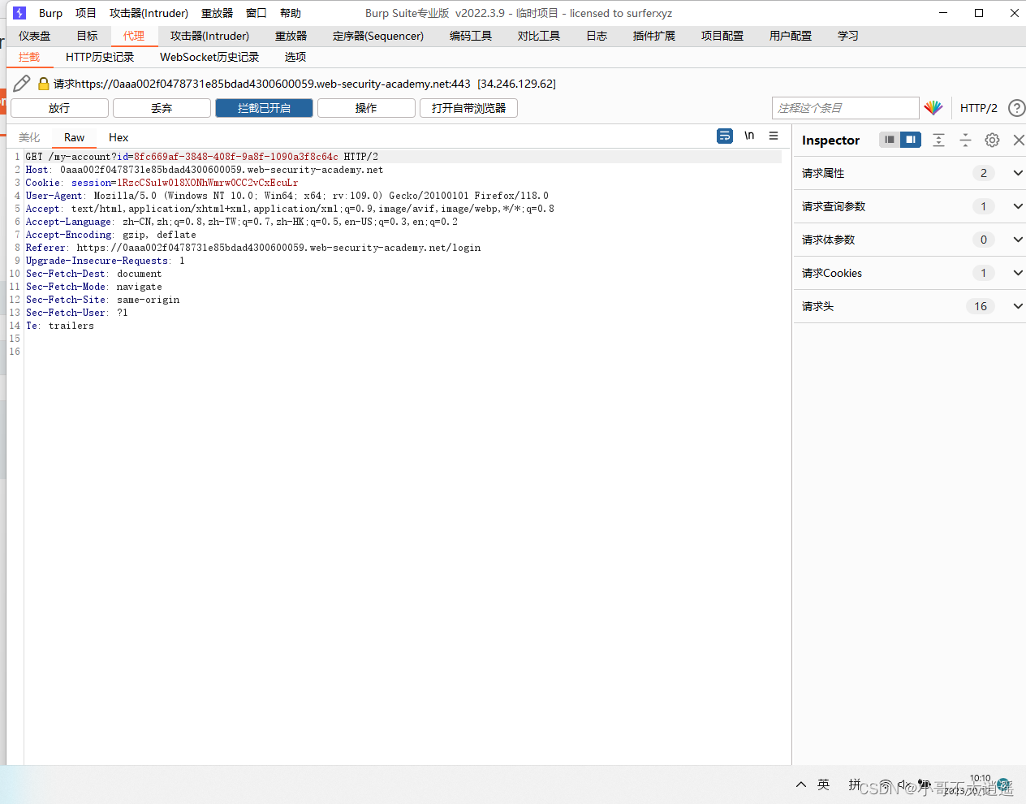Switch to the 重放器 tab
The width and height of the screenshot is (1026, 804).
(291, 36)
